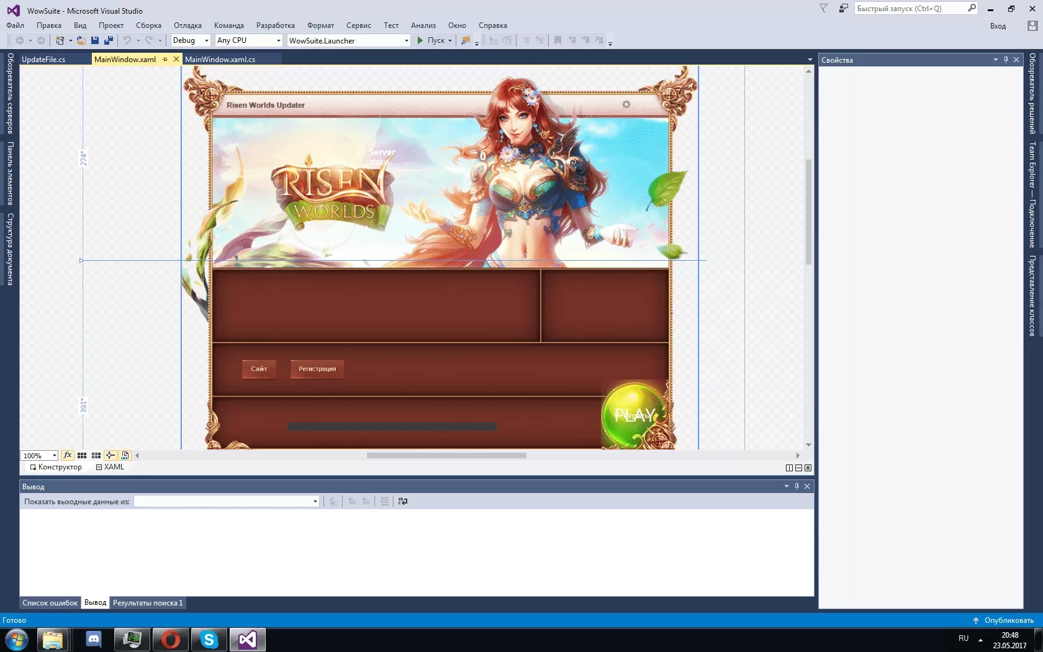Open the Свойства panel window options arrow
Viewport: 1043px width, 652px height.
pos(995,60)
